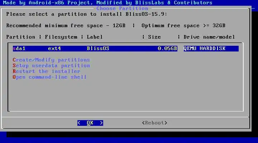
Task: Choose Restart the installer option
Action: click(46, 71)
